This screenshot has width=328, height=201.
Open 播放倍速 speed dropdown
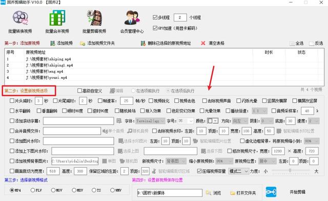click(x=260, y=111)
